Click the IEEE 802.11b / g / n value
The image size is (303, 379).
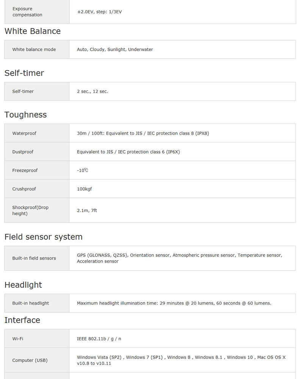click(99, 339)
